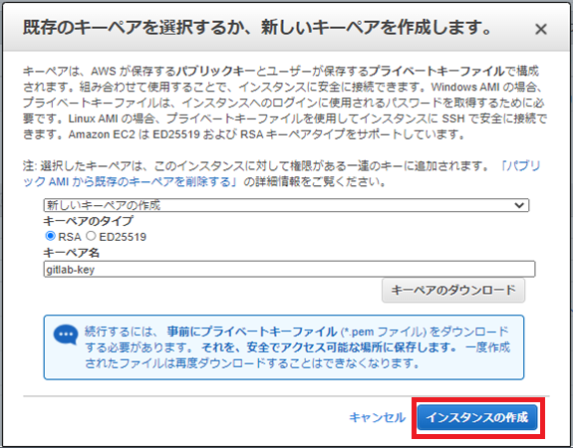This screenshot has height=448, width=574.
Task: Click the dialog title heading text
Action: click(x=257, y=28)
